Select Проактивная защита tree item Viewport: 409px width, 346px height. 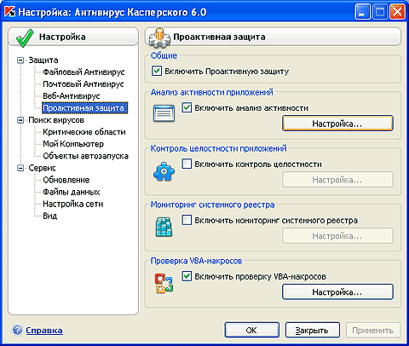click(84, 108)
